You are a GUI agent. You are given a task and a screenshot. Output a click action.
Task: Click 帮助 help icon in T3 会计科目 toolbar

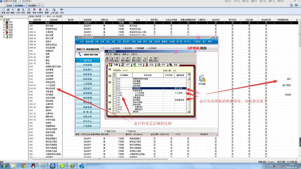[151, 59]
